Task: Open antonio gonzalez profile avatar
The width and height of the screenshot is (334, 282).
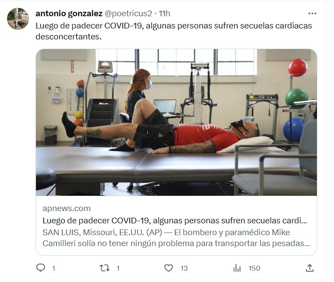Action: pyautogui.click(x=18, y=19)
